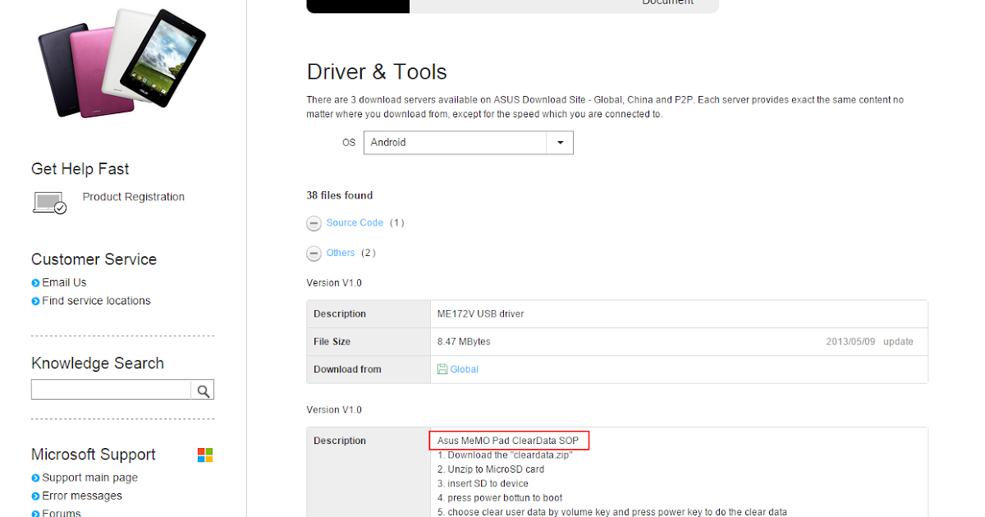Click the '8.47 MBytes' file size value
Image resolution: width=985 pixels, height=517 pixels.
coord(464,342)
